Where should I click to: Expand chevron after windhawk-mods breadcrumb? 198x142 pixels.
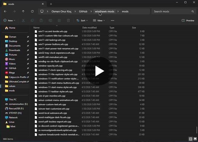pos(118,11)
